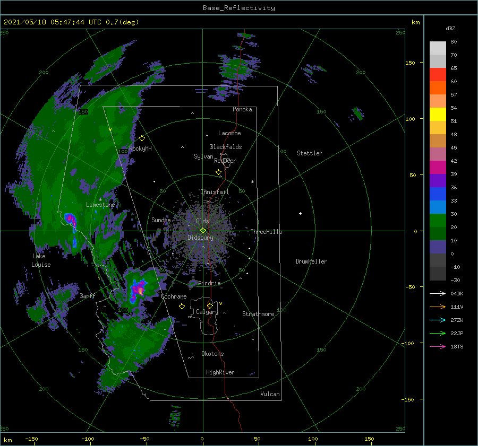Viewport: 478px width, 446px height.
Task: Select the bright green 30-20 dBZ swatch
Action: (x=438, y=221)
